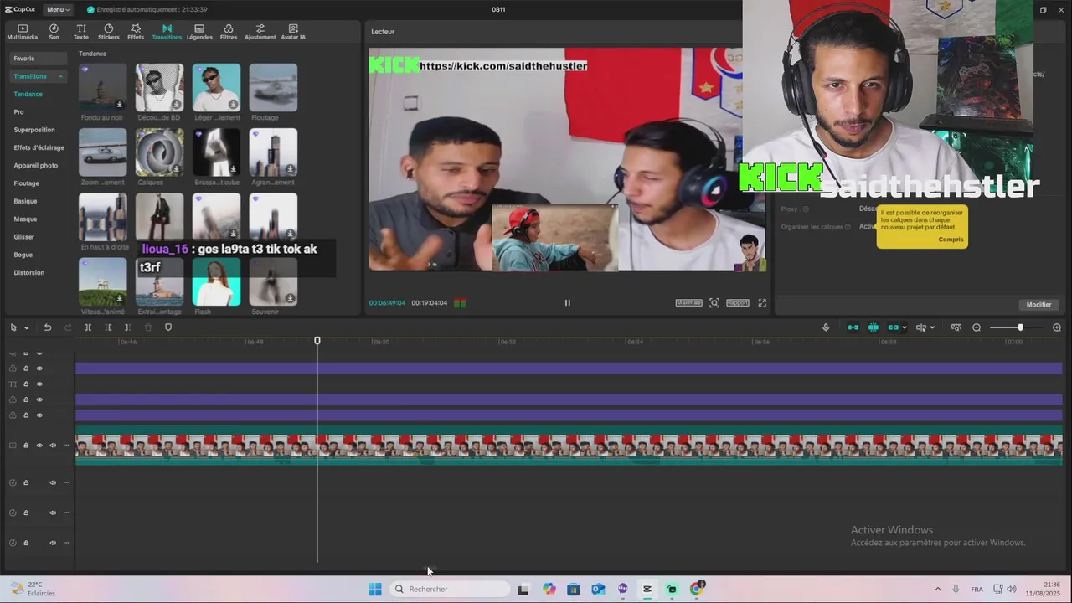
Task: Select the Effets d'éclairage category
Action: (x=39, y=147)
